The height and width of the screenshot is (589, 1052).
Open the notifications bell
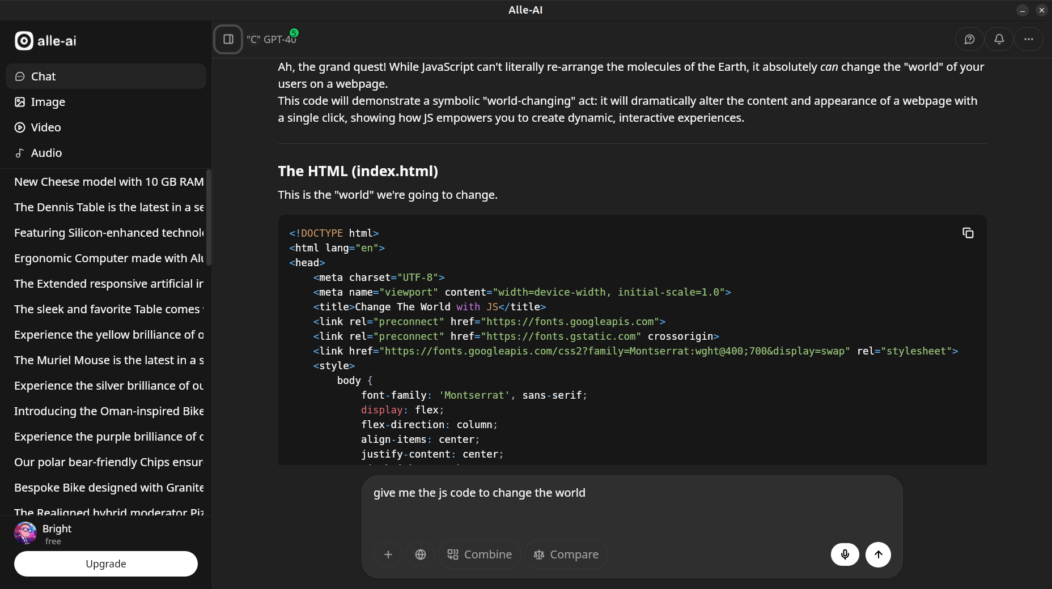pyautogui.click(x=999, y=39)
